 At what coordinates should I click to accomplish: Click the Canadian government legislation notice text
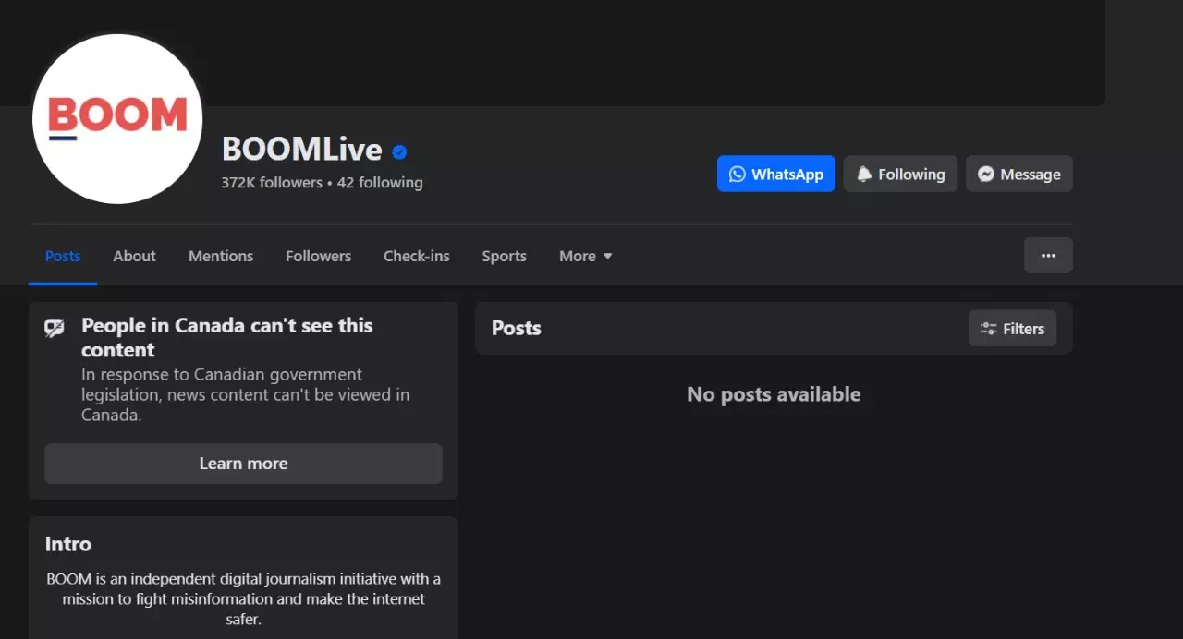click(246, 394)
